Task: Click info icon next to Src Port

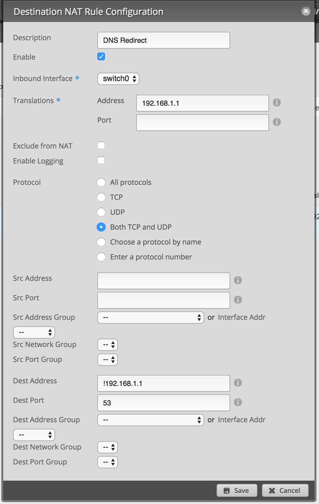Action: coord(238,300)
